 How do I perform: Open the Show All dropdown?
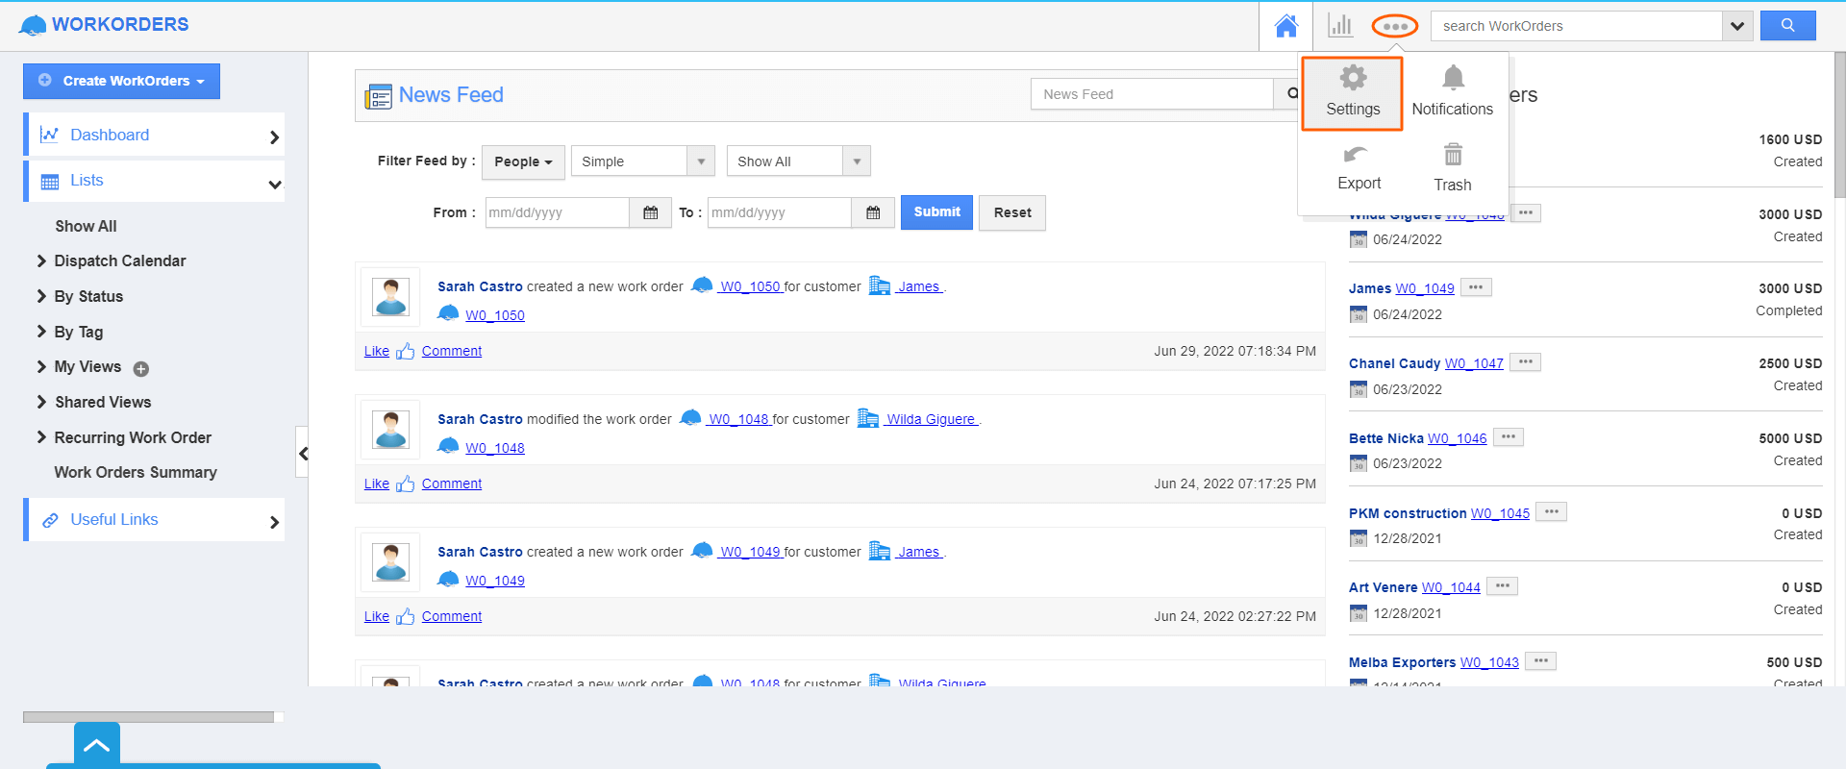[x=798, y=161]
